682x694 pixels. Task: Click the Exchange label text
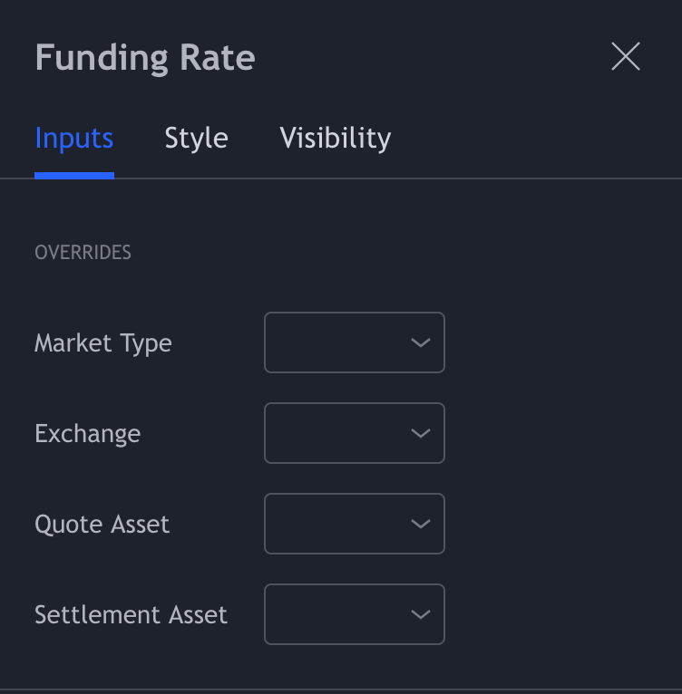[x=87, y=434]
